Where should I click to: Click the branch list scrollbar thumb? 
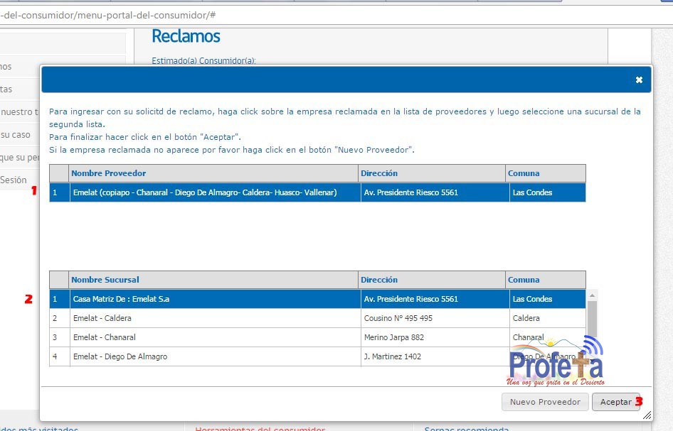point(593,320)
